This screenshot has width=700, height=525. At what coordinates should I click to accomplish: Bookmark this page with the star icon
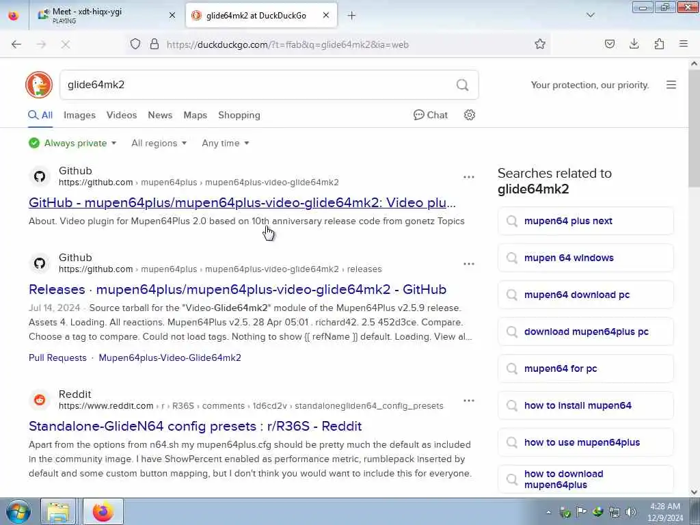[x=540, y=44]
